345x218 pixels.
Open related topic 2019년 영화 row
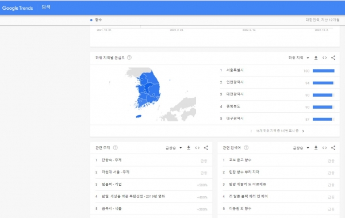(x=151, y=196)
